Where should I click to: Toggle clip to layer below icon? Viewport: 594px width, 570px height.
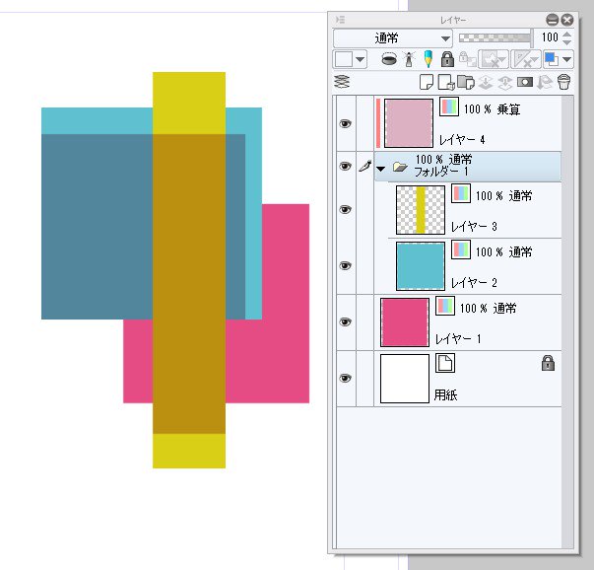coord(389,59)
